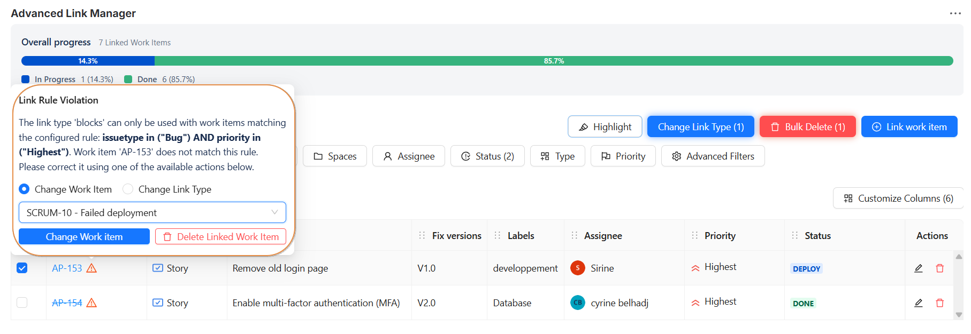The width and height of the screenshot is (971, 334).
Task: Open the Assignee filter dropdown
Action: coord(408,156)
